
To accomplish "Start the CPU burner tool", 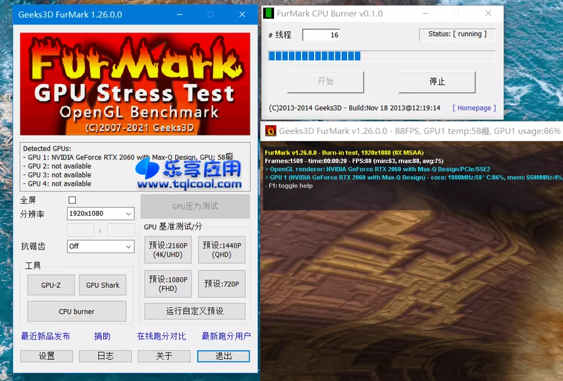I will tap(76, 312).
